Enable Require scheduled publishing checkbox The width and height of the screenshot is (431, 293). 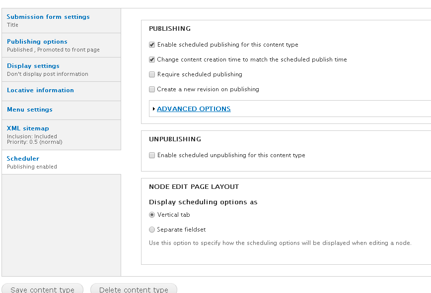(x=152, y=74)
